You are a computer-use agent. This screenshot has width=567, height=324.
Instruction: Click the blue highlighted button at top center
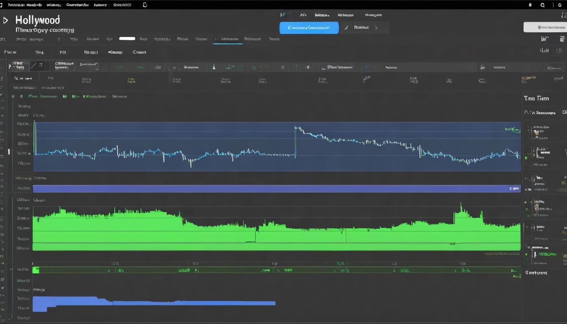[309, 28]
